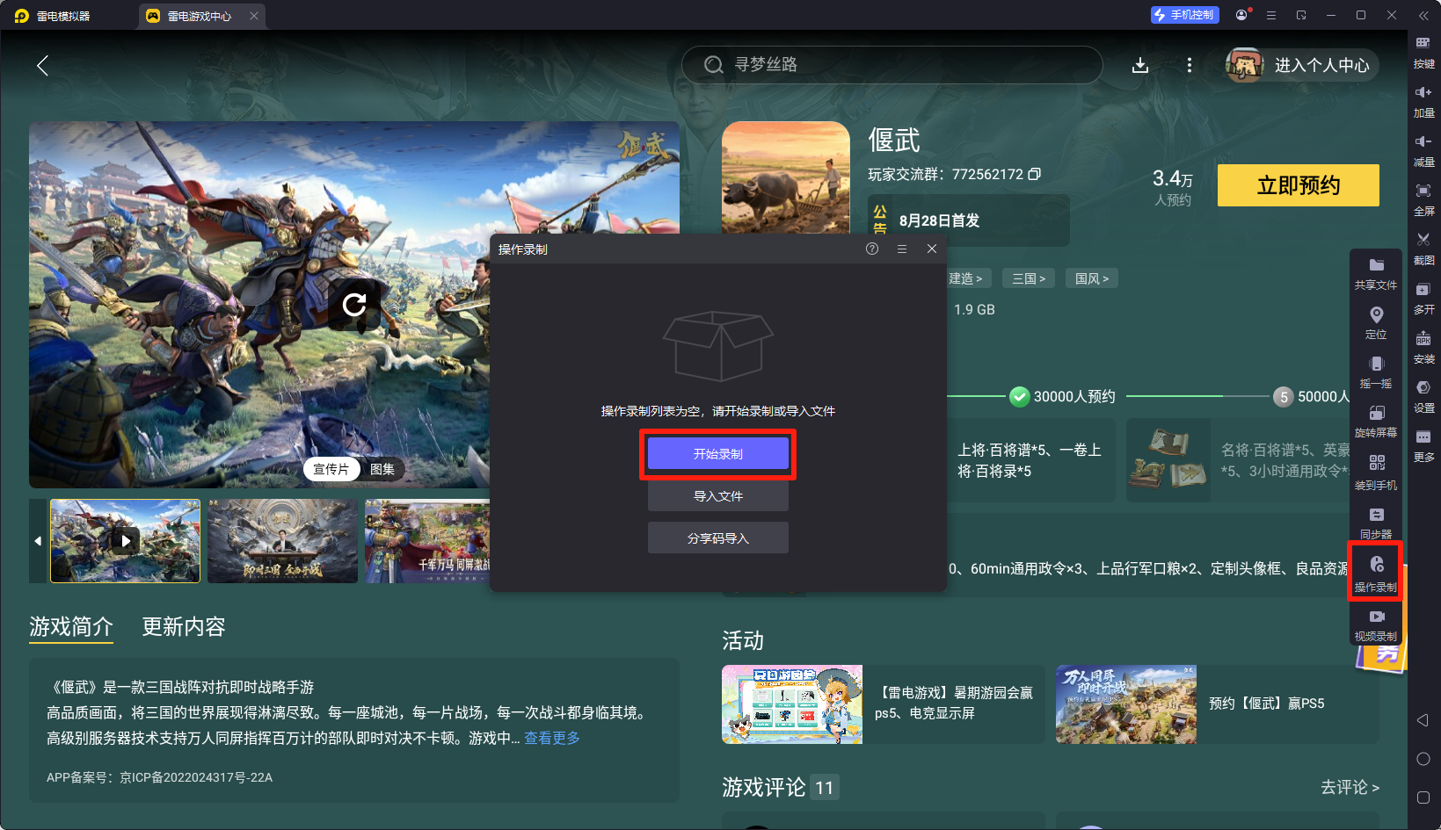1441x830 pixels.
Task: Trigger the 摇一摇 shake tool
Action: pos(1376,372)
